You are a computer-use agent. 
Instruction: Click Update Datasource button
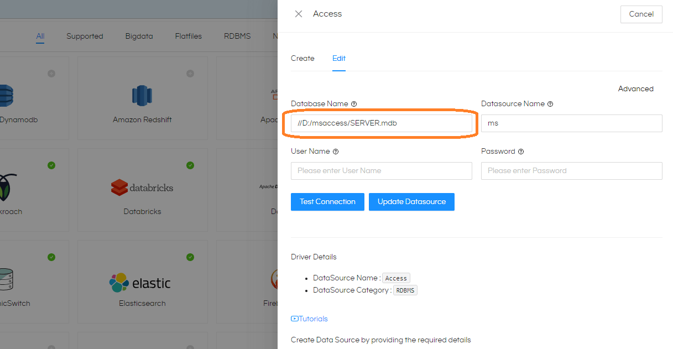[411, 202]
